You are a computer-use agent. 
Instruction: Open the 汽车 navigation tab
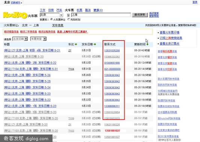pyautogui.click(x=59, y=10)
